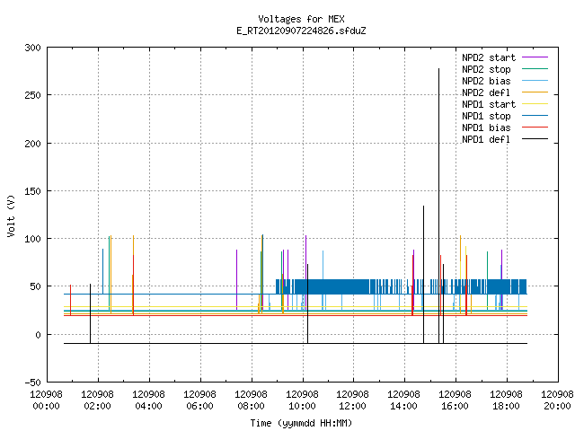The image size is (575, 431).
Task: Click the 150 y-axis tick value
Action: coord(32,191)
